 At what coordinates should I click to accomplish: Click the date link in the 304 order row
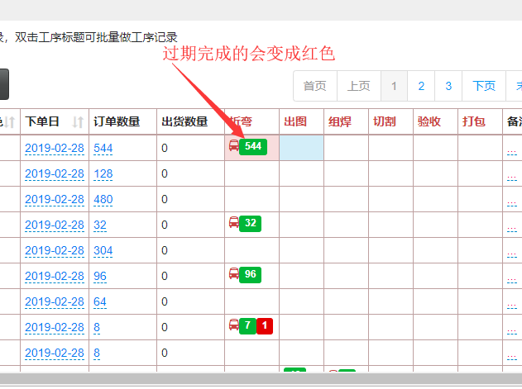(x=54, y=250)
